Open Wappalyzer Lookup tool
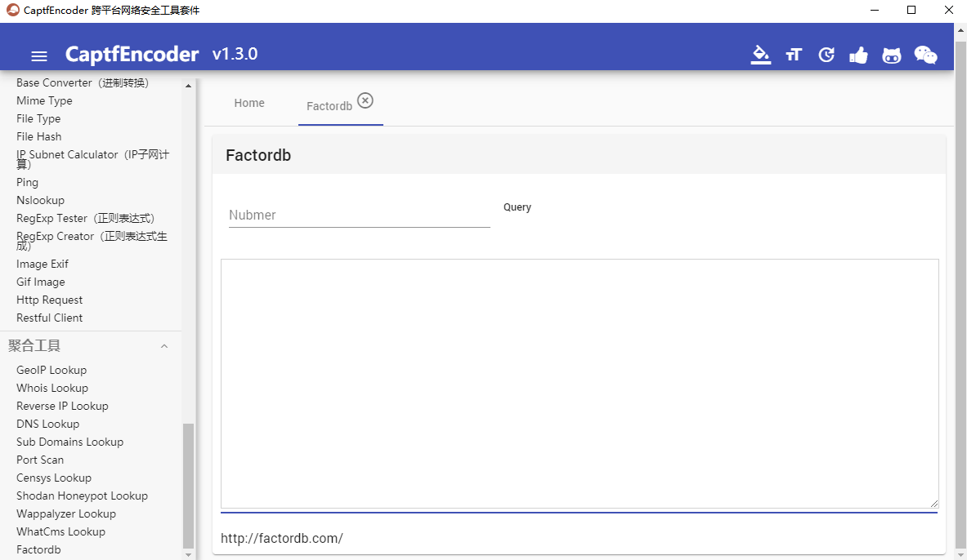Screen dimensions: 967x560 point(66,513)
